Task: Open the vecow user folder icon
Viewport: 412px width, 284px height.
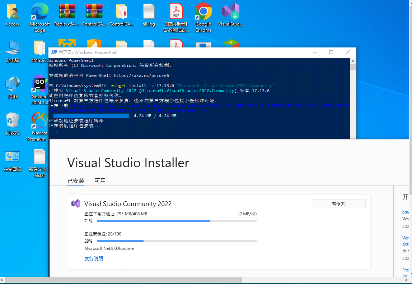Action: 13,15
